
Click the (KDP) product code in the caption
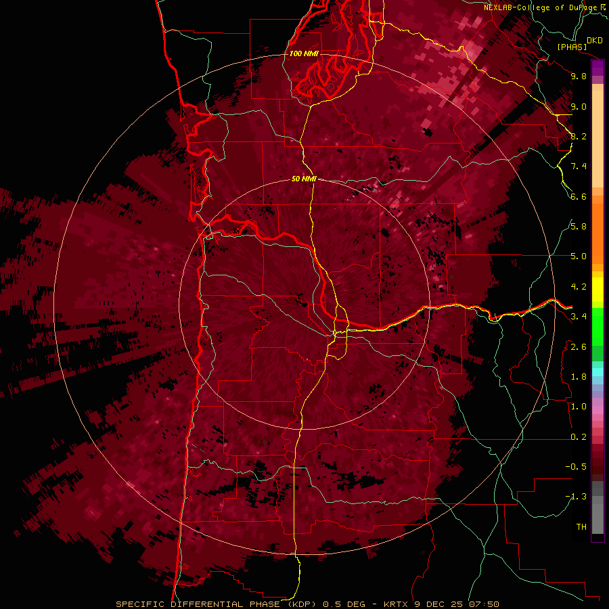coord(301,604)
